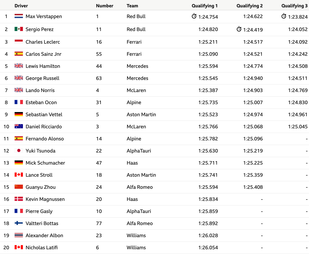Click the stopwatch icon beside Verstappen's Qualifying 1 time

(x=194, y=16)
